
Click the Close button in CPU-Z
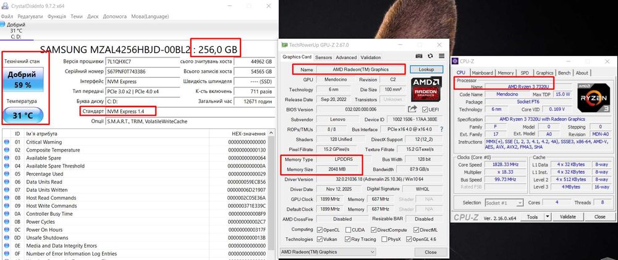pos(599,217)
